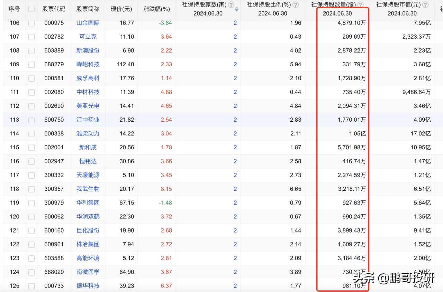The height and width of the screenshot is (292, 443).
Task: Open stock link 巨化股份
Action: [x=88, y=230]
